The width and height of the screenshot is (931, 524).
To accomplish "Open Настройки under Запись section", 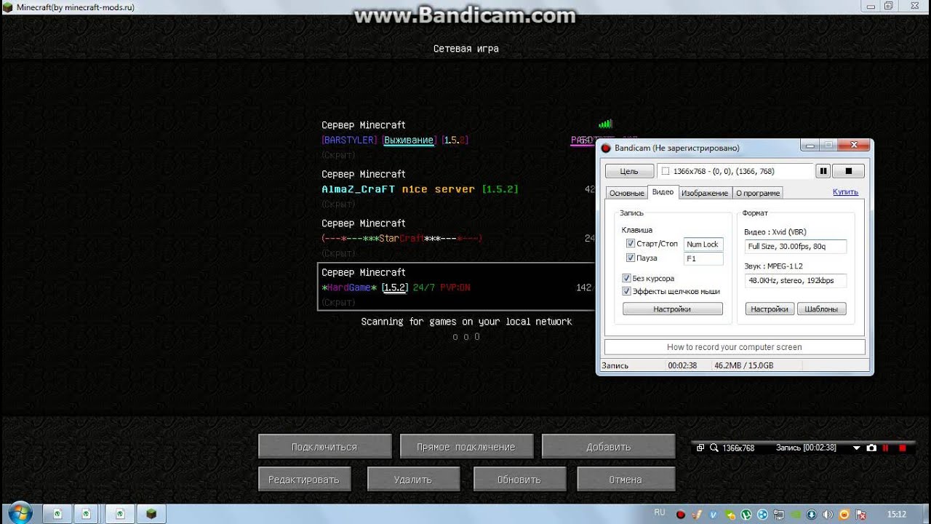I will (x=672, y=309).
